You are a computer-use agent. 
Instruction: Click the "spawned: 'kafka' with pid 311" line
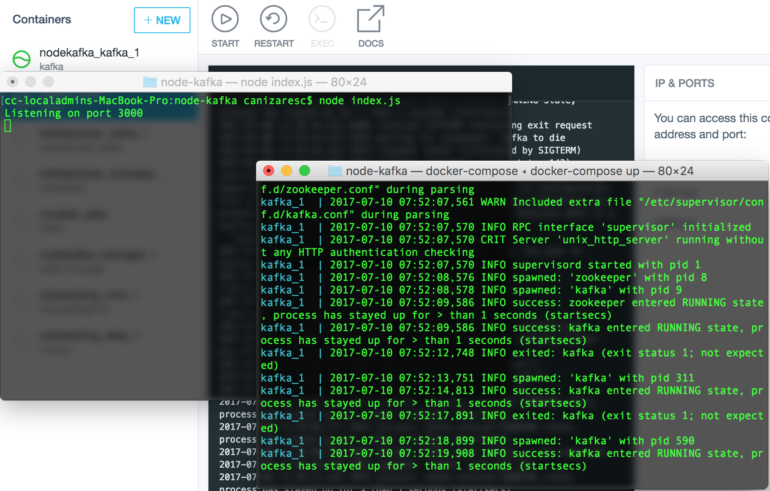pyautogui.click(x=478, y=378)
